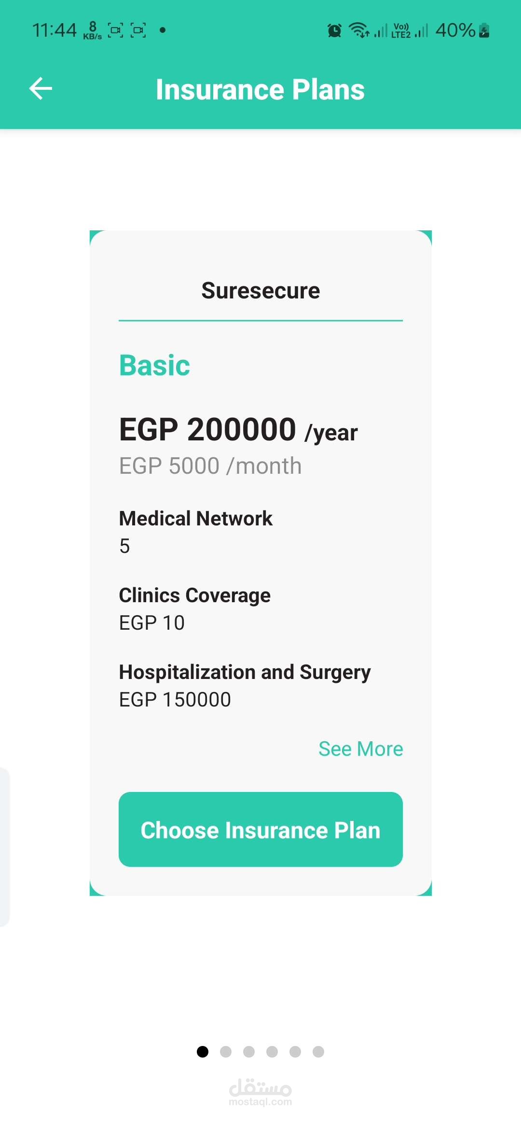
Task: Click the VoLTE LTE2 network indicator
Action: coord(401,30)
